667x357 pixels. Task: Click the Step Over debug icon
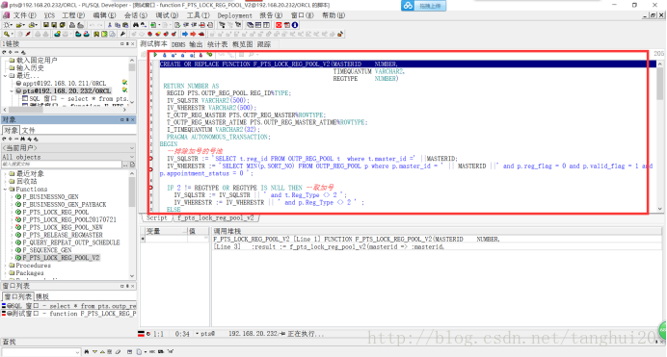click(x=173, y=55)
